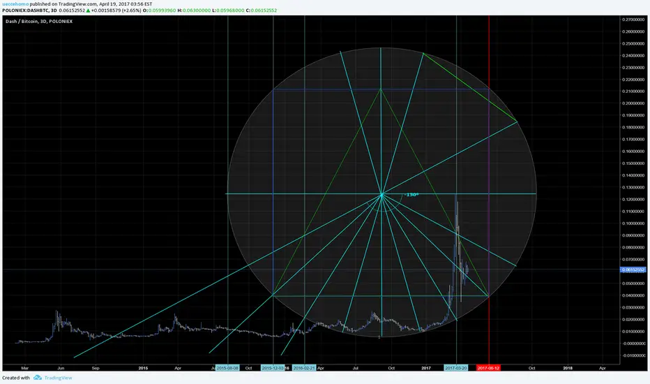Click the 0.21000000 price axis label
650x384 pixels.
tap(633, 91)
